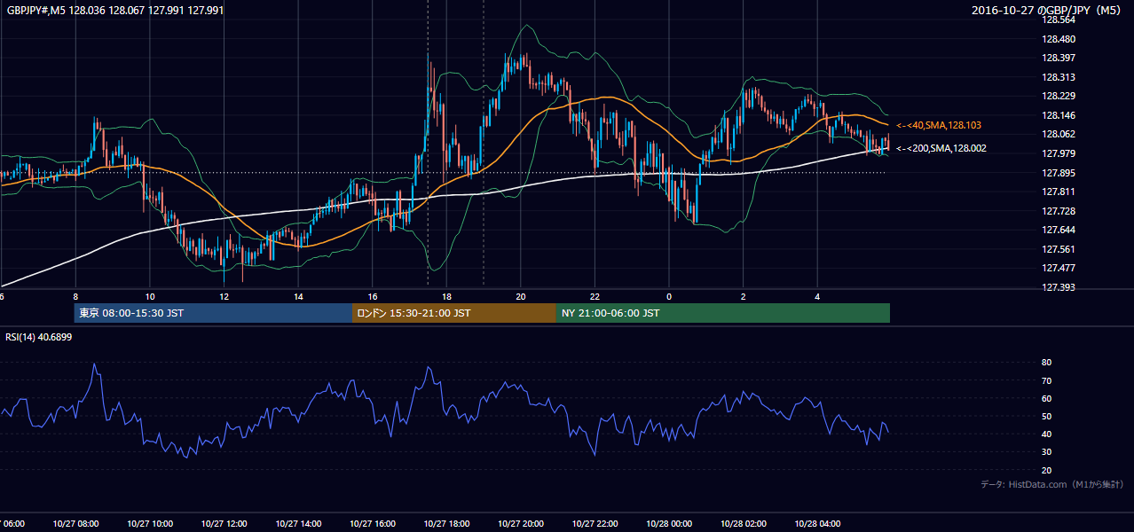Click the RSI scale 70 level
This screenshot has height=532, width=1134.
point(1046,380)
